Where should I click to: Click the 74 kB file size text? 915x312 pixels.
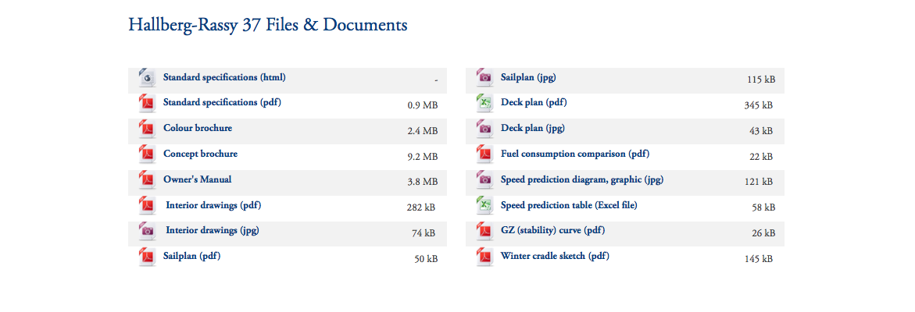[x=423, y=233]
